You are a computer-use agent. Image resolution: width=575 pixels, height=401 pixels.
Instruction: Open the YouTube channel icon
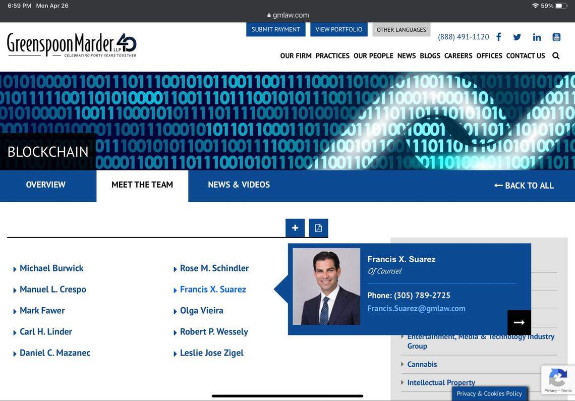(556, 37)
